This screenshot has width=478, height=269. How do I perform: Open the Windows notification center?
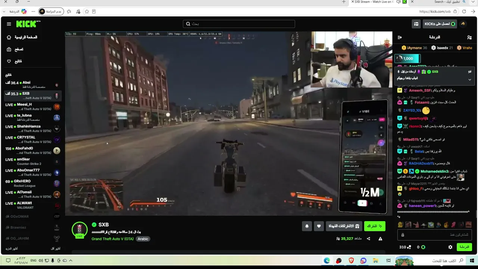(8, 260)
